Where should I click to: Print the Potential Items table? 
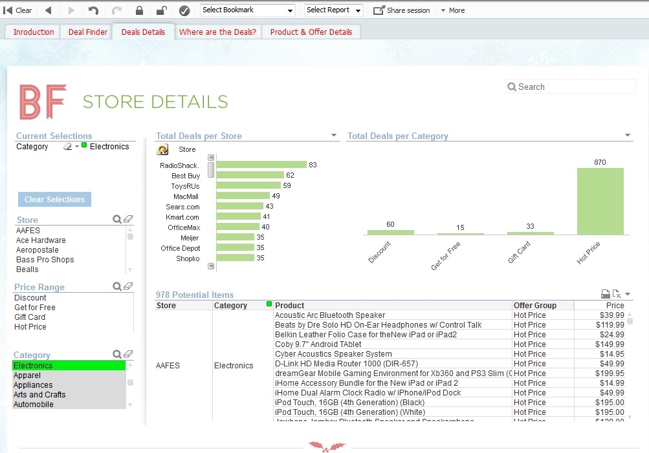click(x=606, y=294)
